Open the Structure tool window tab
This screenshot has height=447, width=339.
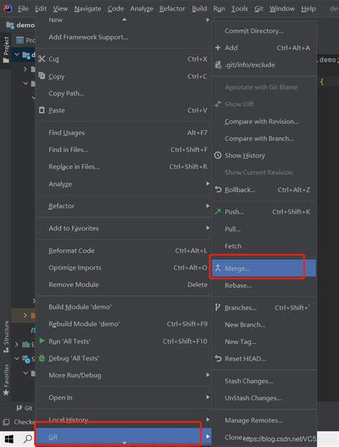tap(6, 337)
